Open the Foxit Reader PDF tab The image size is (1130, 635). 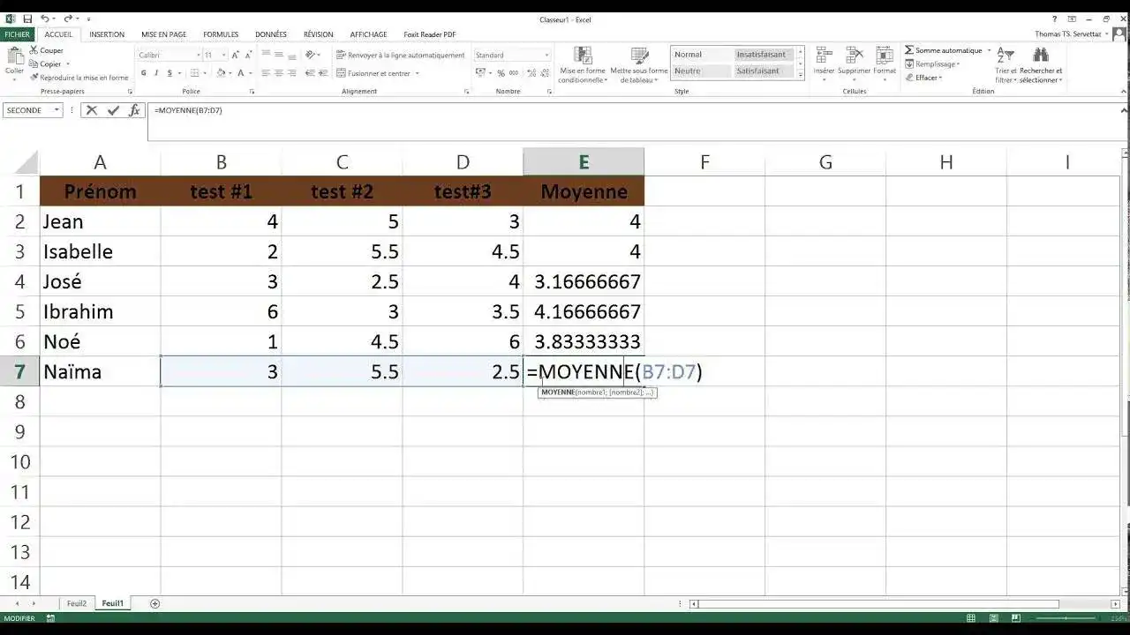(429, 34)
